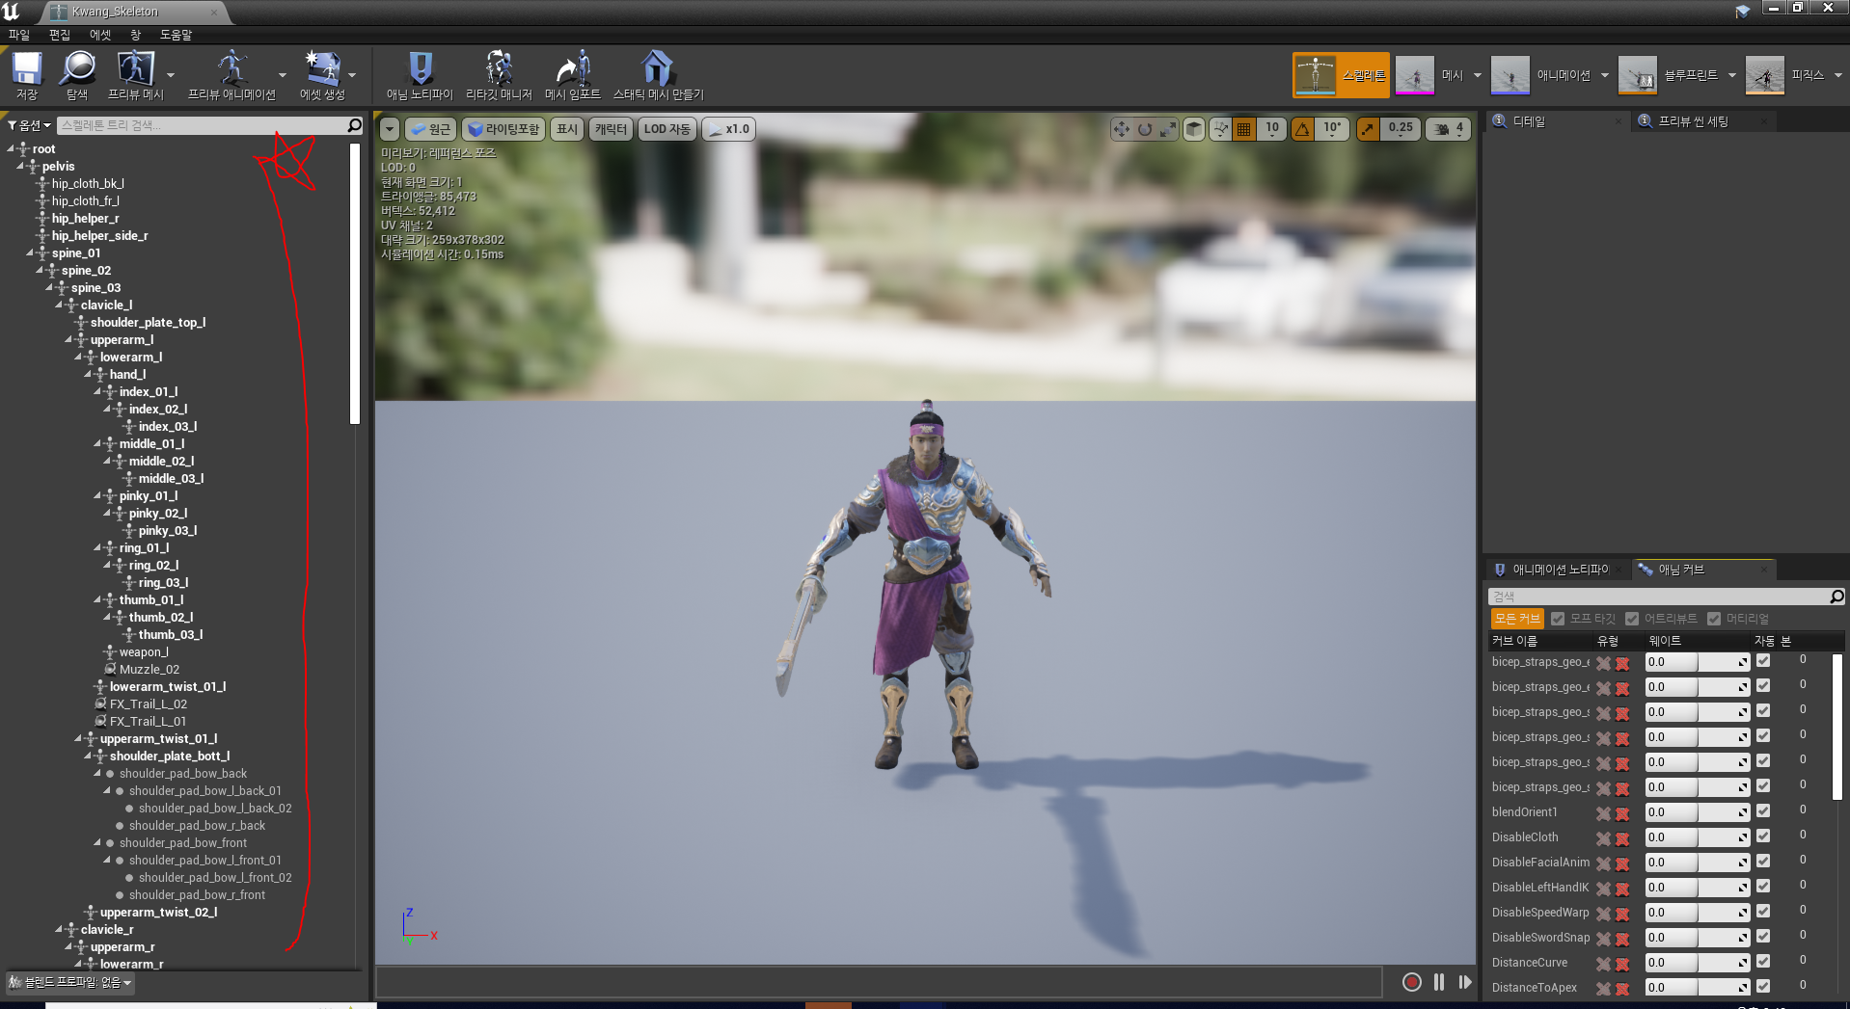
Task: Toggle the Morph Target (모프 타깃) checkbox
Action: click(1558, 619)
